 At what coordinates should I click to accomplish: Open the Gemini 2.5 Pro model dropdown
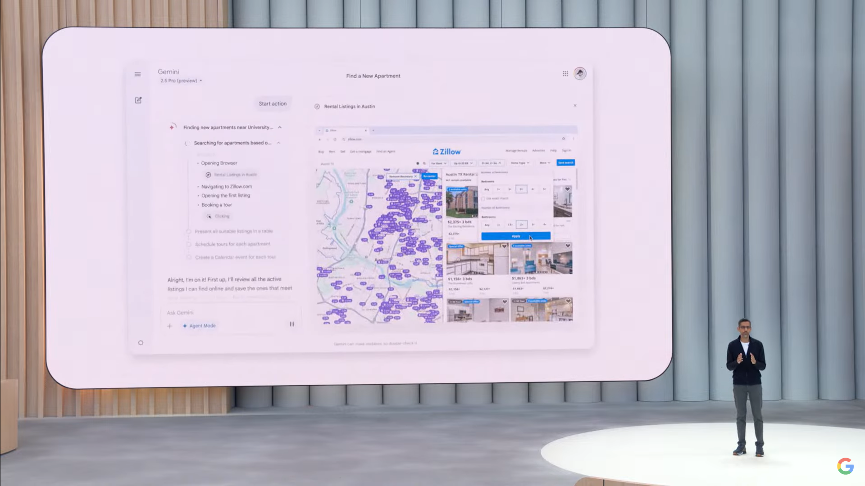(181, 81)
